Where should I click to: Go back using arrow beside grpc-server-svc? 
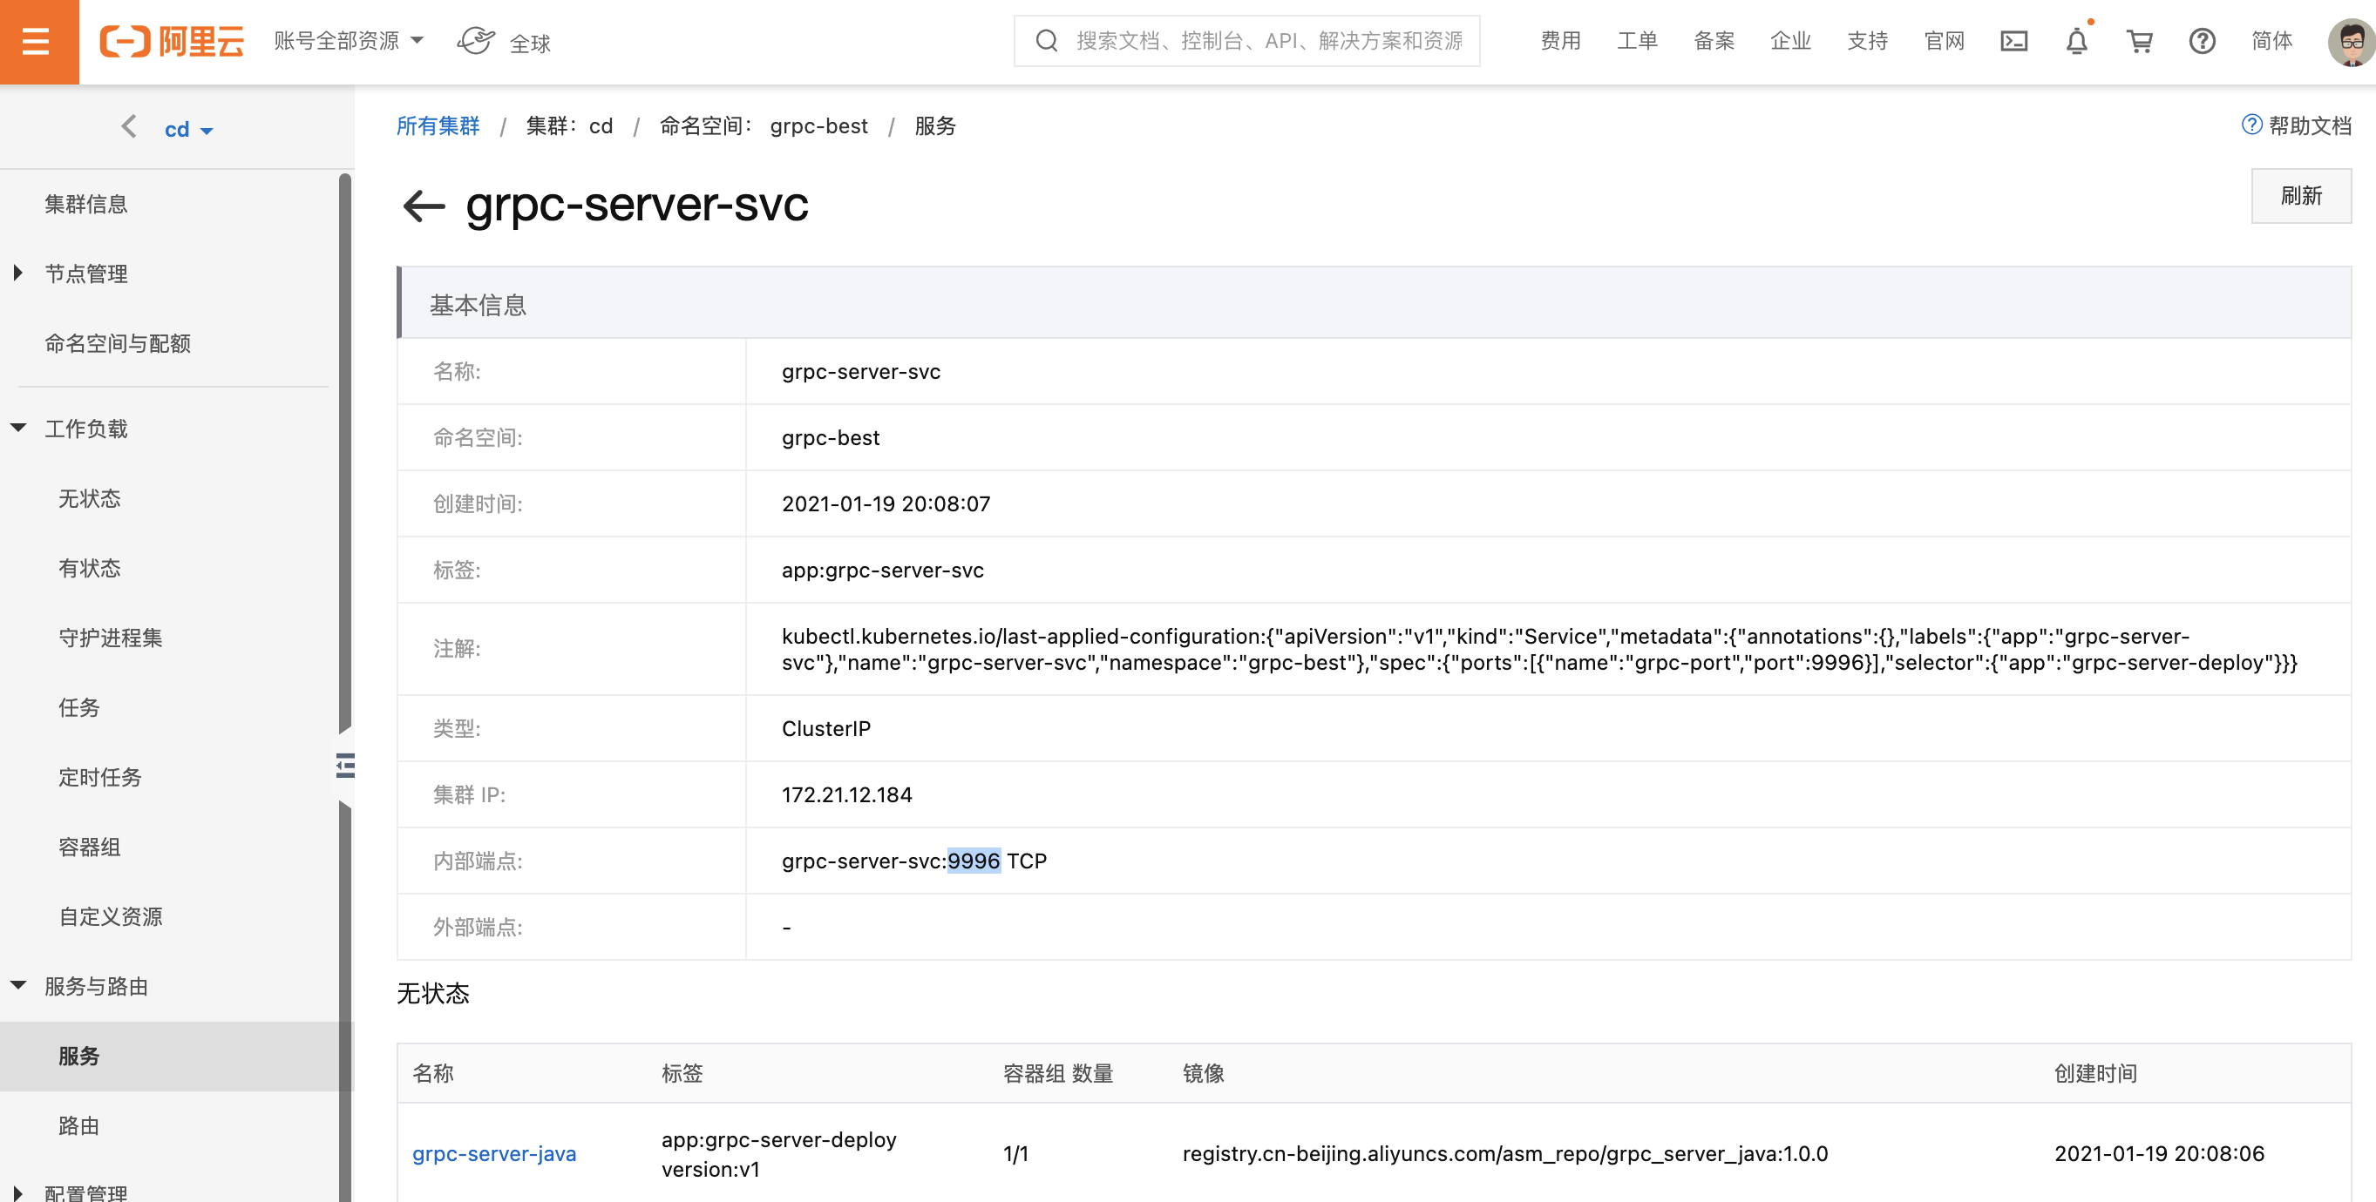pos(424,206)
